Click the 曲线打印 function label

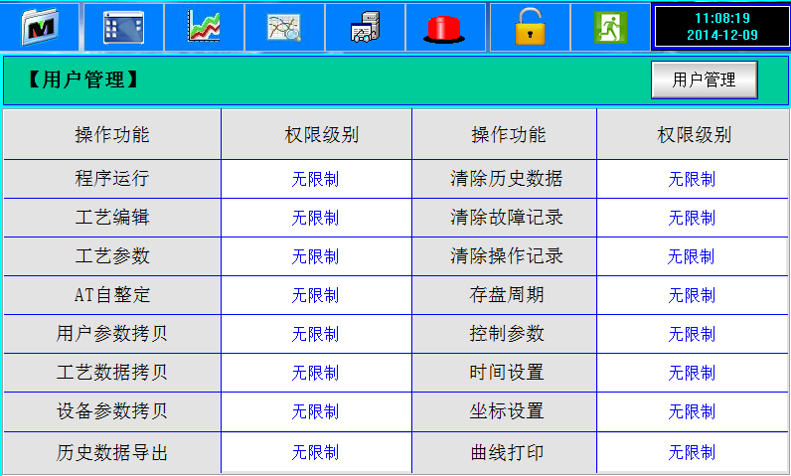(x=507, y=452)
